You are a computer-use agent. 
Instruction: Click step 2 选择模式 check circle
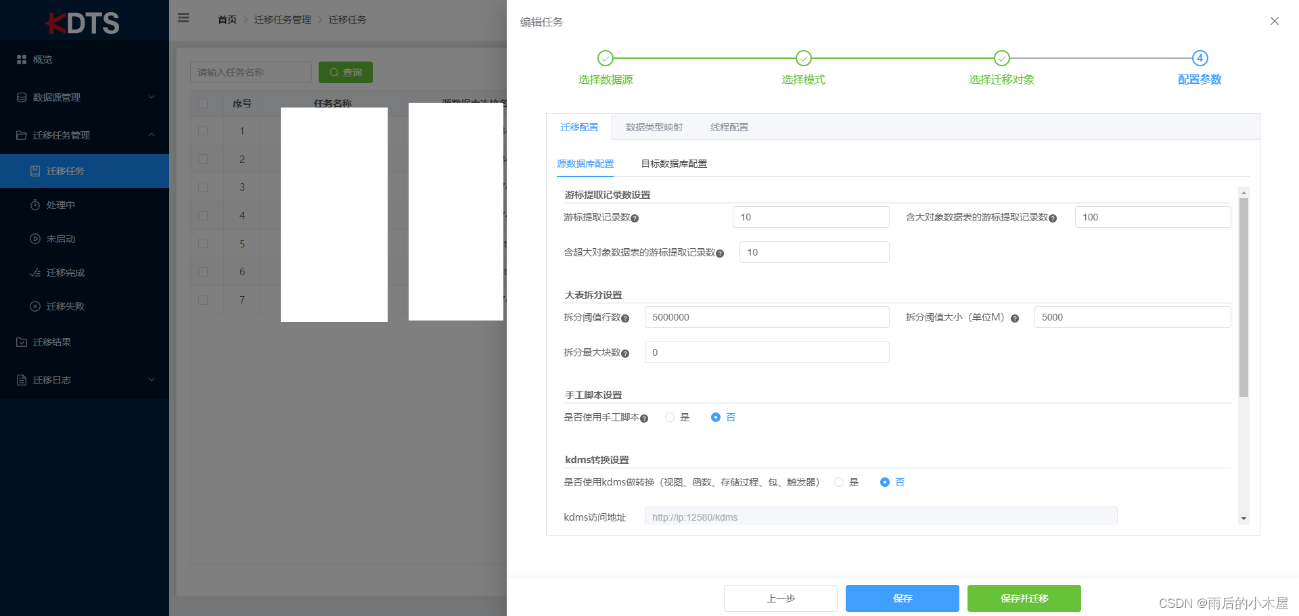point(804,58)
